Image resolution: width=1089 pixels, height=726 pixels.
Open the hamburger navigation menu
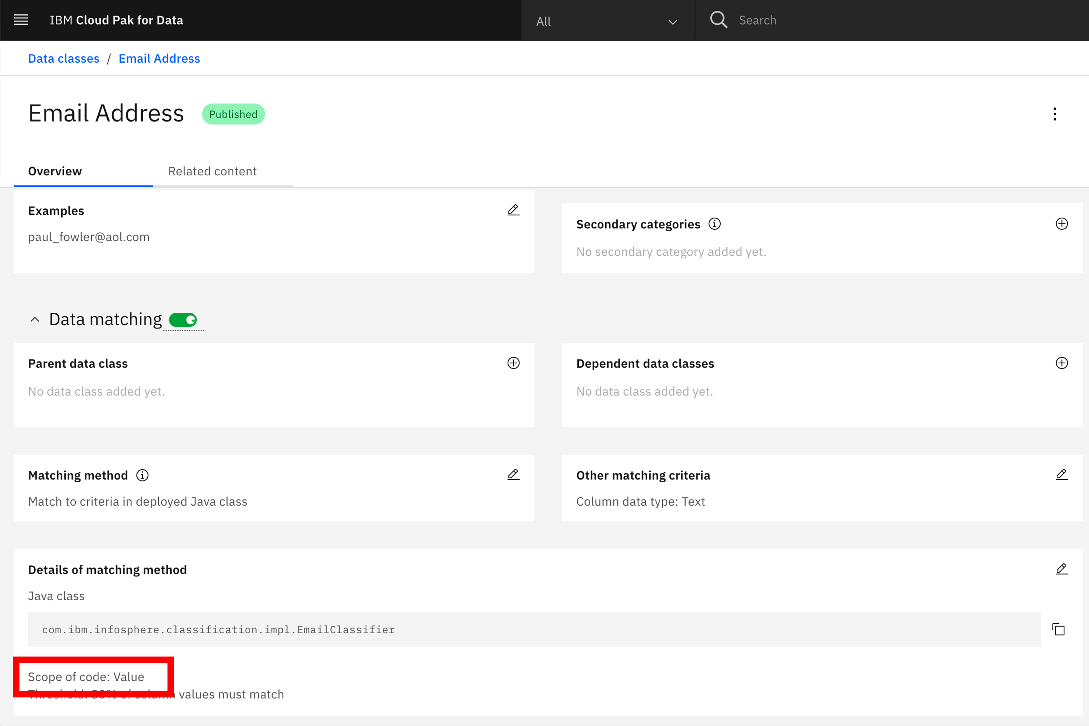(x=21, y=20)
